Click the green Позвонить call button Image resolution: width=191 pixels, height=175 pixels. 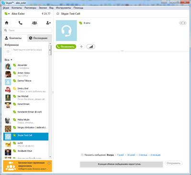(x=66, y=47)
